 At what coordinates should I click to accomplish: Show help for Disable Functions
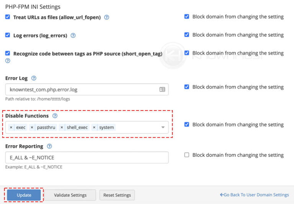(55, 116)
